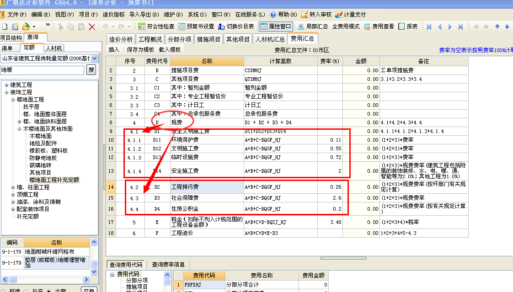Viewport: 513px width, 292px height.
Task: Jump to first record navigation arrow
Action: click(429, 27)
